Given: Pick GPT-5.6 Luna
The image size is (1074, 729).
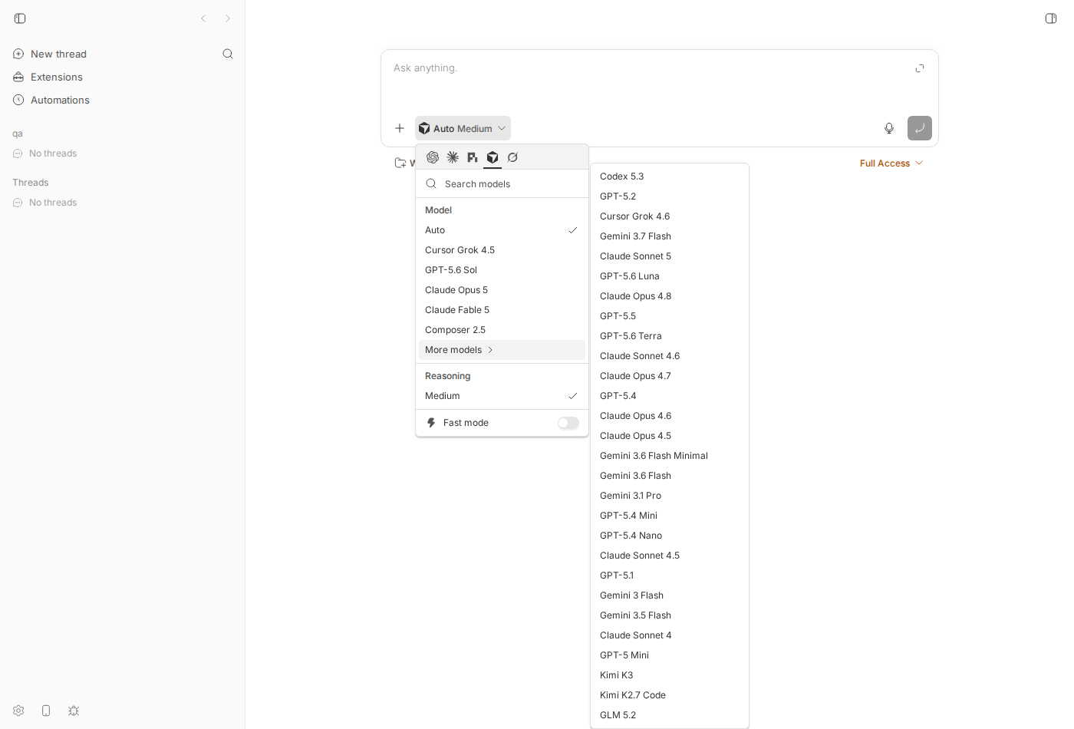Looking at the screenshot, I should tap(670, 276).
